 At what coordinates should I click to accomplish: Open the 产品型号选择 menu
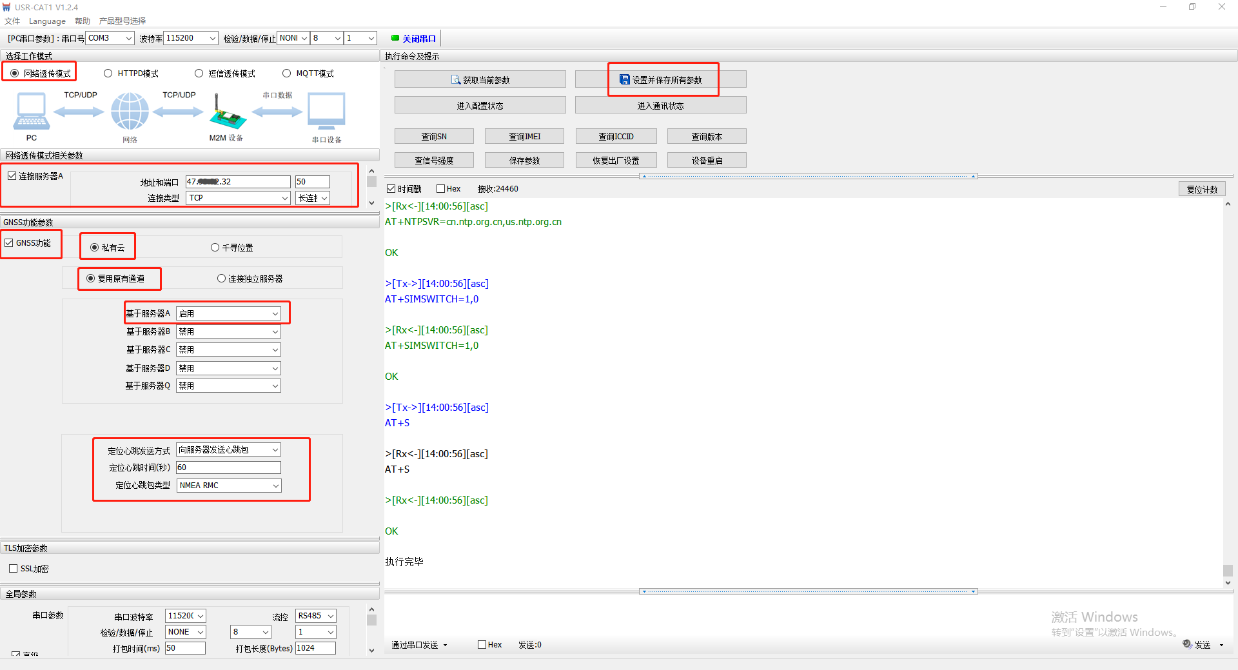(x=123, y=21)
